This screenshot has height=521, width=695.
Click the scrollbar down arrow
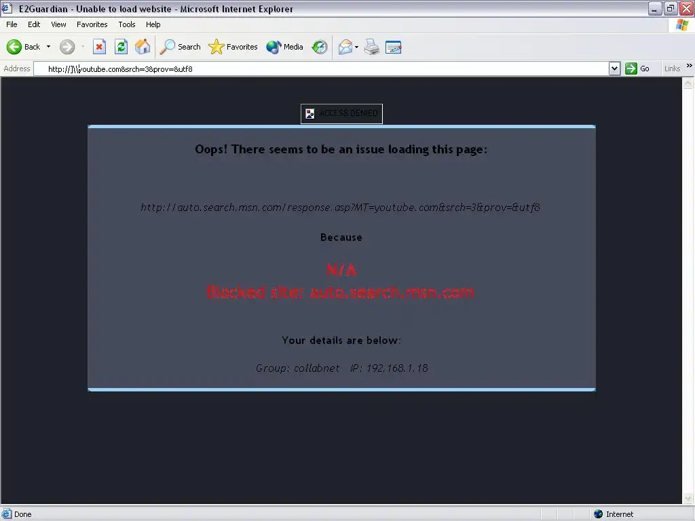pos(688,499)
